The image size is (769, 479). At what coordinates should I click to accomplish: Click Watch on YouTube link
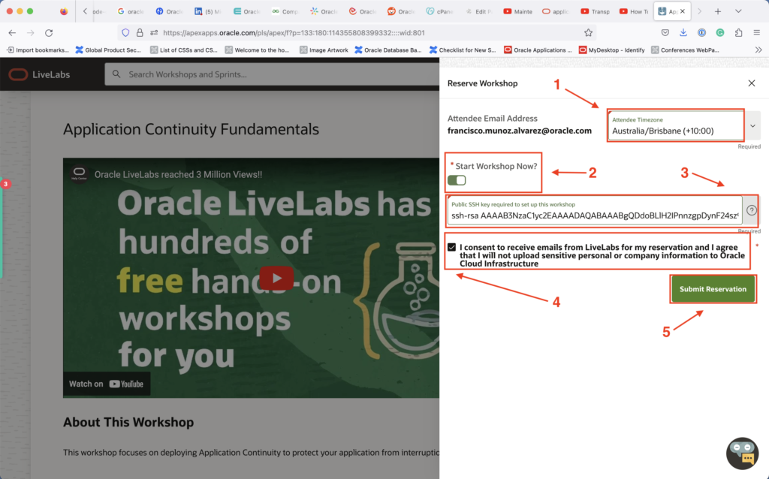tap(106, 384)
